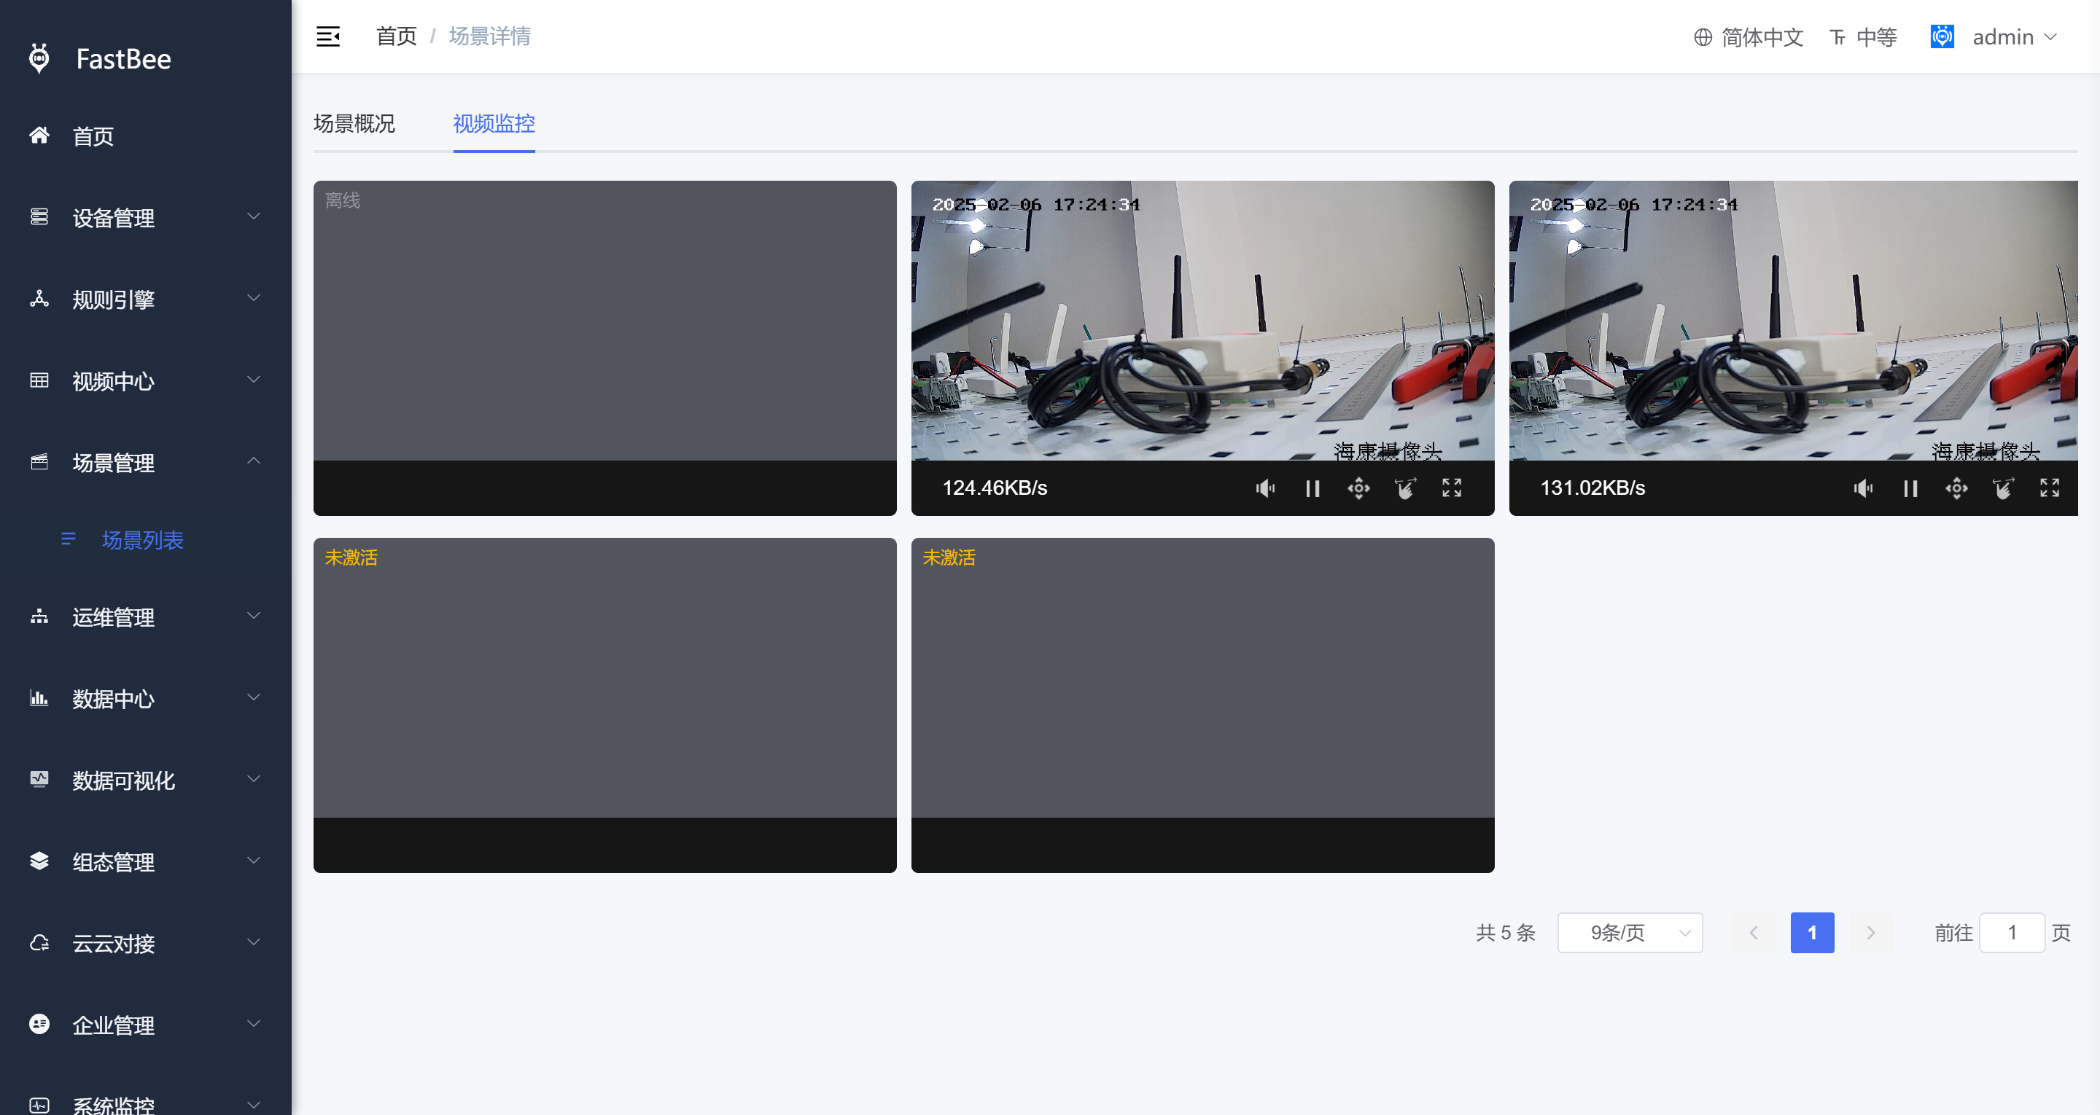This screenshot has width=2100, height=1115.
Task: Click the 云云对接 cloud icon
Action: [39, 943]
